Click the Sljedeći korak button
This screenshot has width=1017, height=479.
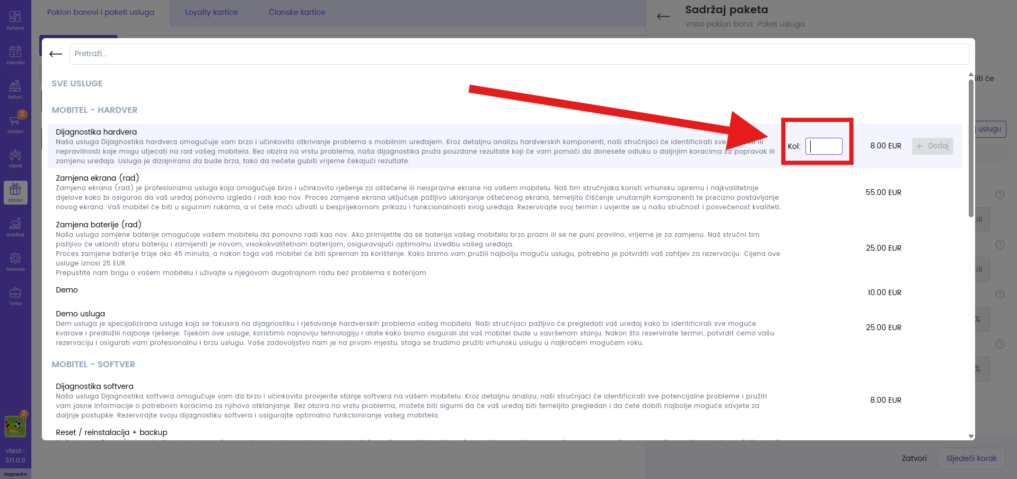pyautogui.click(x=971, y=458)
